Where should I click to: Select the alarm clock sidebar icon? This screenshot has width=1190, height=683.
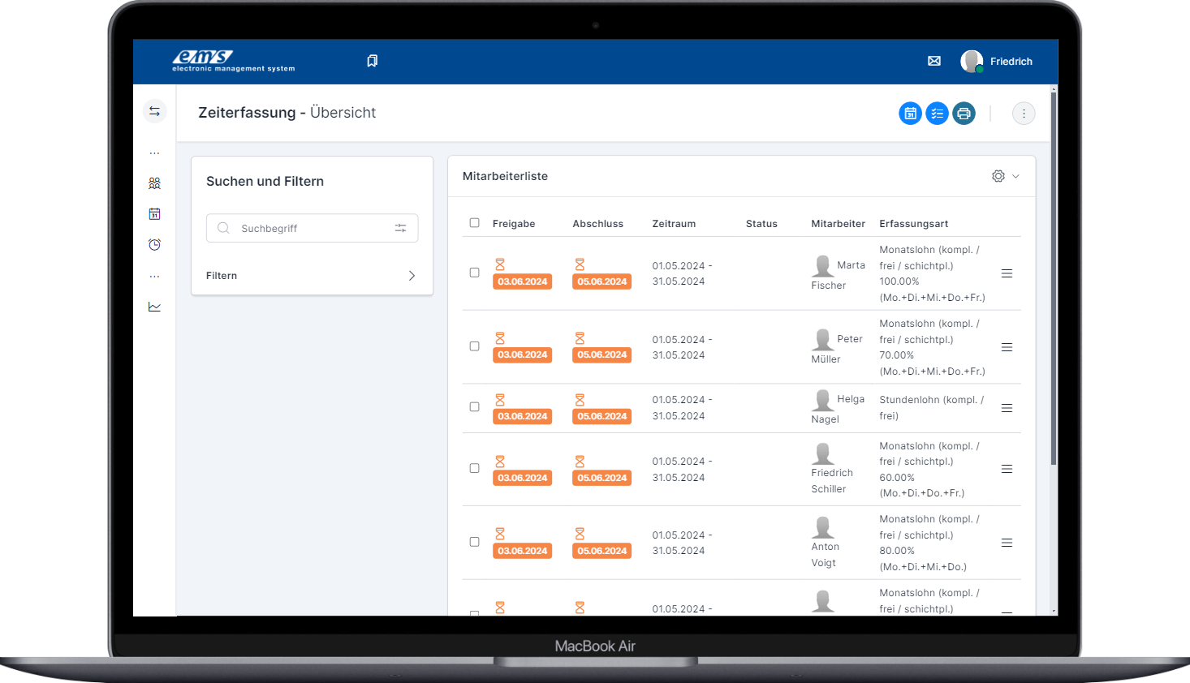(x=154, y=245)
